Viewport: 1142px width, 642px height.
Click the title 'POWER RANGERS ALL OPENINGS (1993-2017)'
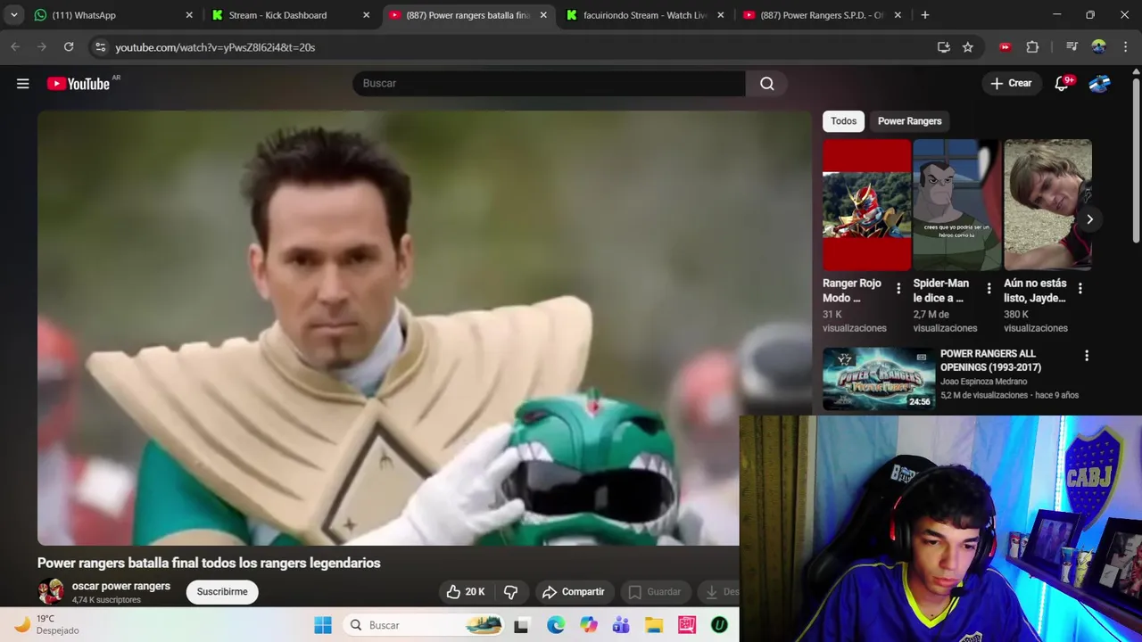(990, 360)
